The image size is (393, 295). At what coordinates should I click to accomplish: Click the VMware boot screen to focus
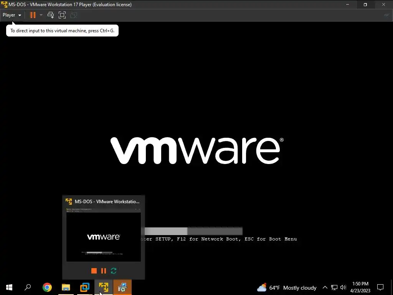point(197,151)
